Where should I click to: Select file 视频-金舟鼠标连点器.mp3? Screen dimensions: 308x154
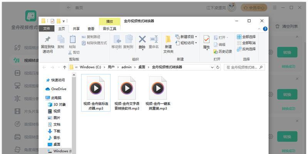point(96,93)
